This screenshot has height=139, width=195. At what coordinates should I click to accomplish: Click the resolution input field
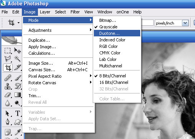(147, 23)
